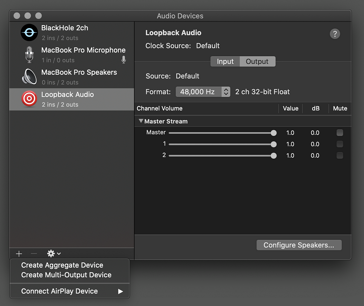
Task: Click the Channel Volume column header
Action: pos(159,108)
